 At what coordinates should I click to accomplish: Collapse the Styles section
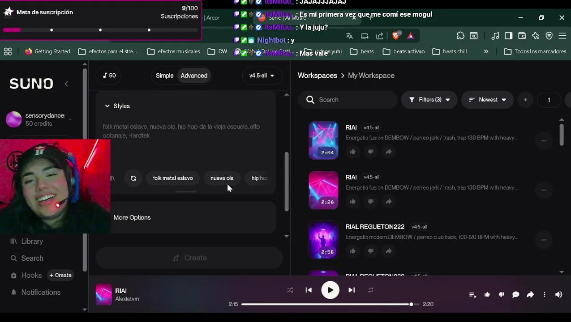click(x=117, y=106)
